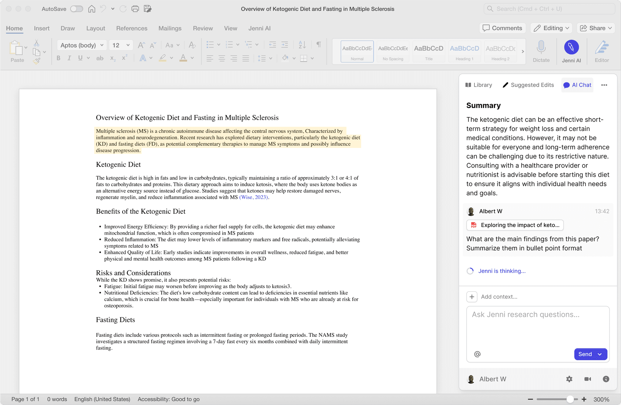Open the font name dropdown

(102, 45)
